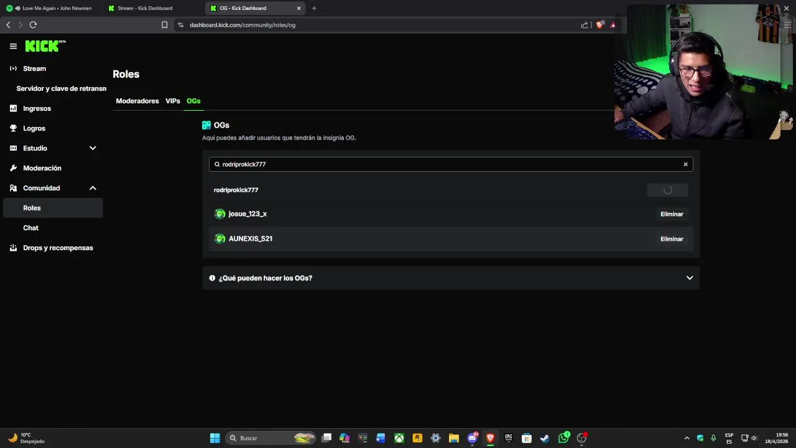This screenshot has height=448, width=796.
Task: Reload the page
Action: 33,25
